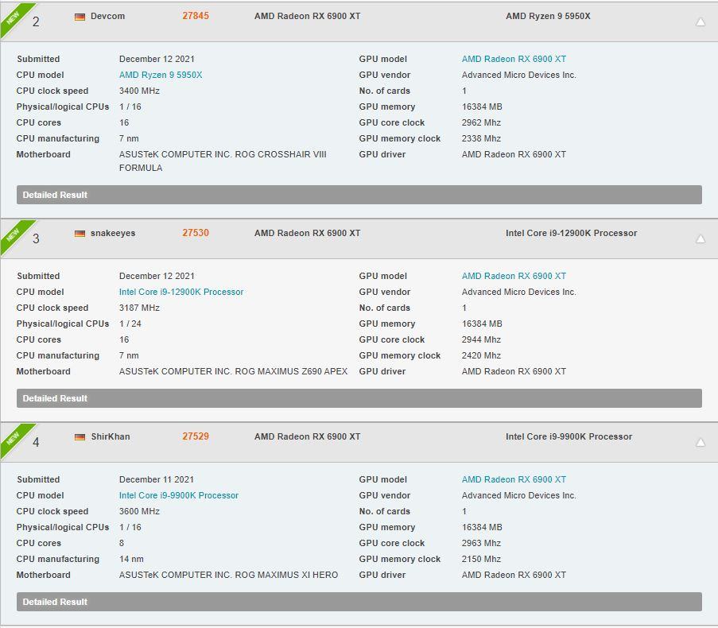Screen dimensions: 718x628
Task: Click the 14 nm CPU manufacturing value
Action: (x=131, y=559)
